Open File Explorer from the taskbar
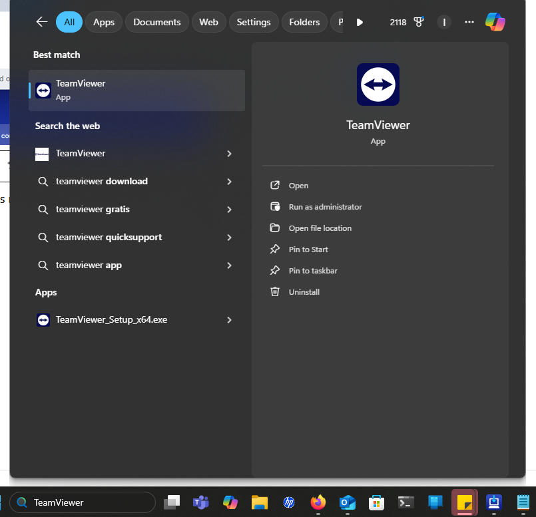 260,502
